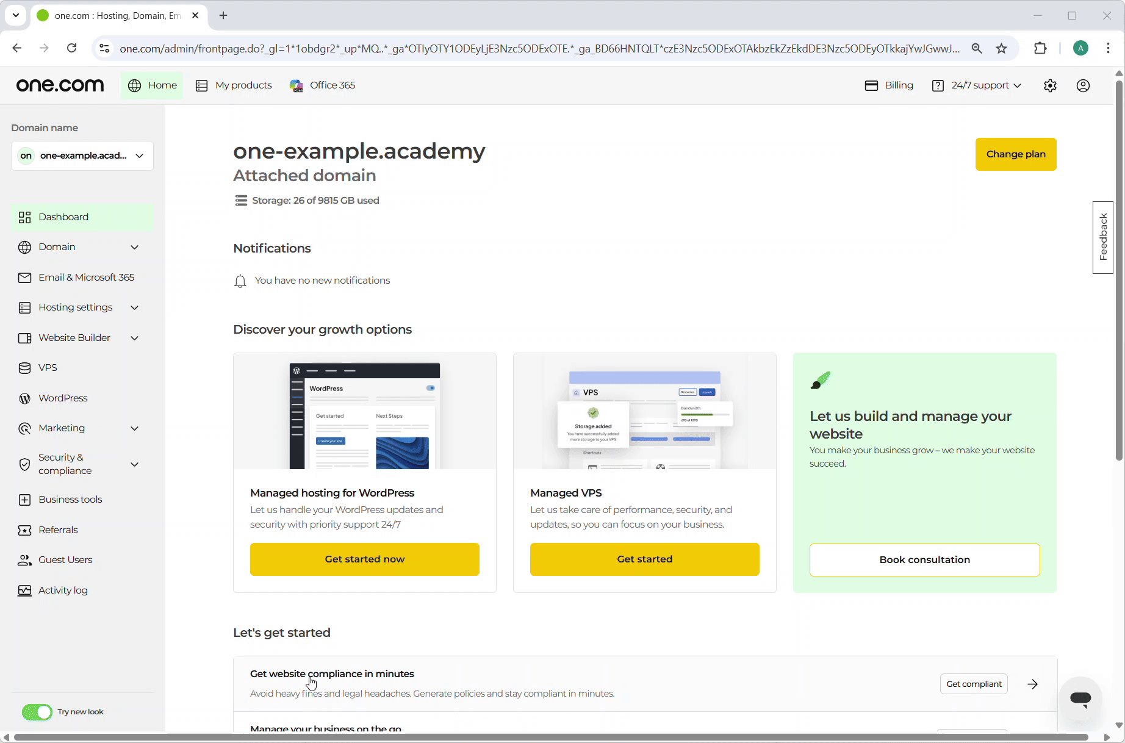Click the Security shield icon in sidebar
Screen dimensions: 1125x743
click(x=24, y=464)
